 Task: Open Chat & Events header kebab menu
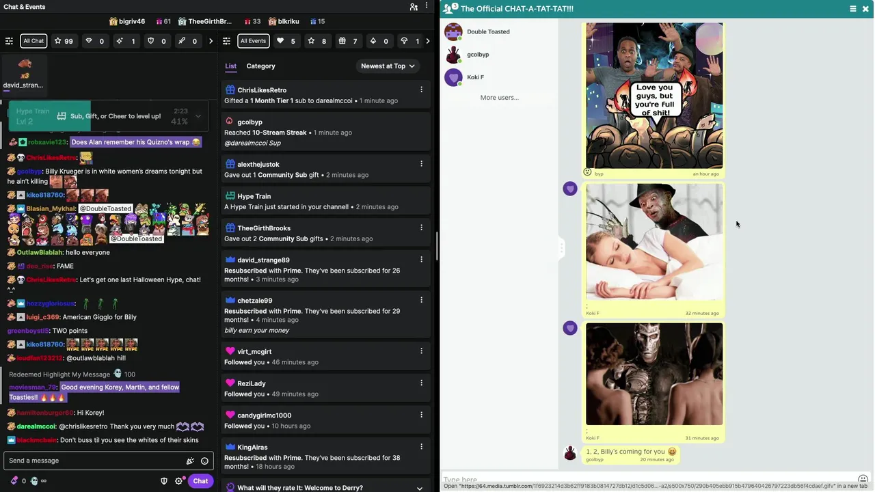point(427,7)
